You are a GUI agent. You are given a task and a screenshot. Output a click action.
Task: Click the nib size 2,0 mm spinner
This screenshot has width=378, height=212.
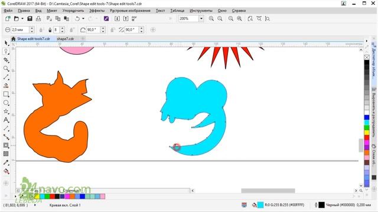tap(32, 30)
